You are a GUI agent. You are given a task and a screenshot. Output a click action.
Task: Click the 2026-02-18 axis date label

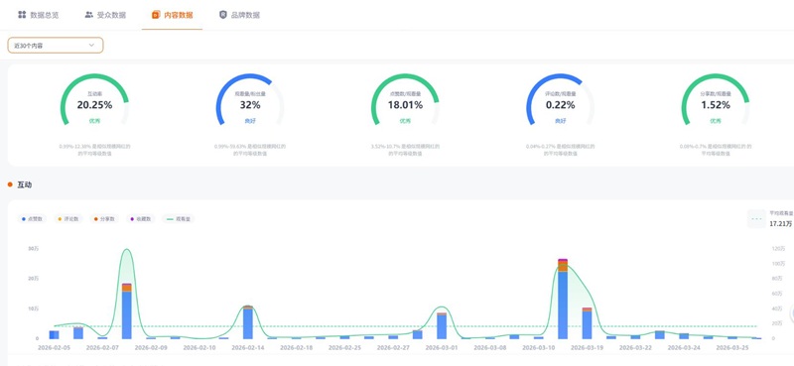pos(296,348)
